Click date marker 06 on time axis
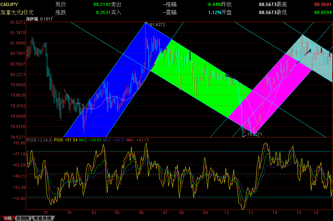The width and height of the screenshot is (333, 221). coord(141,213)
